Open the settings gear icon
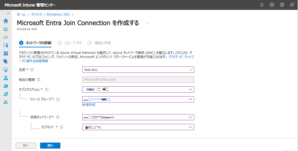The image size is (298, 151). 272,5
